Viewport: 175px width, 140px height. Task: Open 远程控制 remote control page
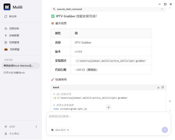pyautogui.click(x=12, y=28)
